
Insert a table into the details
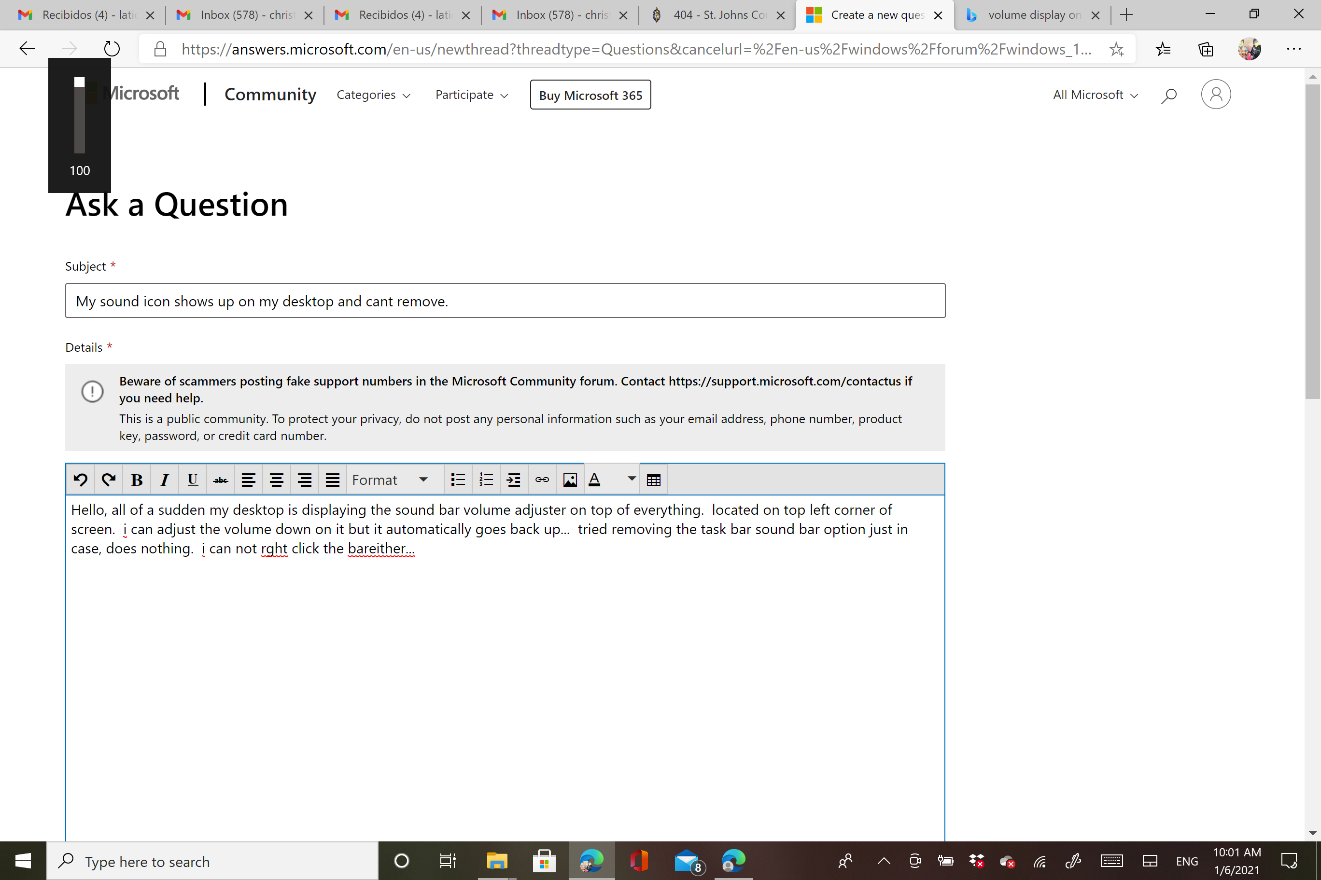654,479
